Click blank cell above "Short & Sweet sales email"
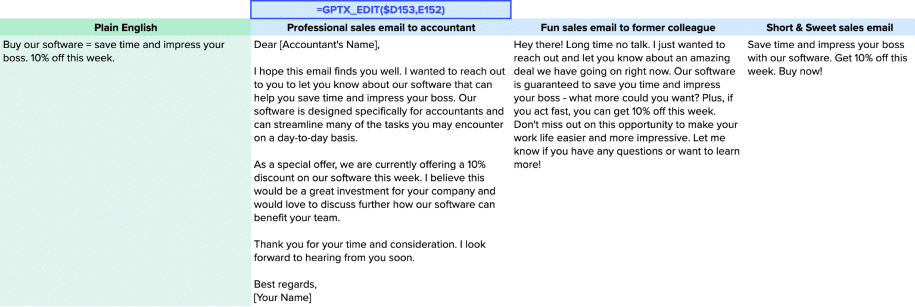 point(829,9)
